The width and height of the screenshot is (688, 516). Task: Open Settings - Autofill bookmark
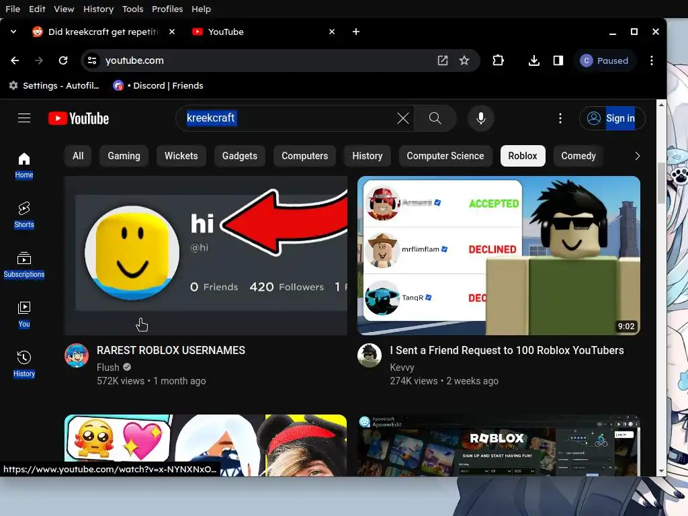point(54,85)
